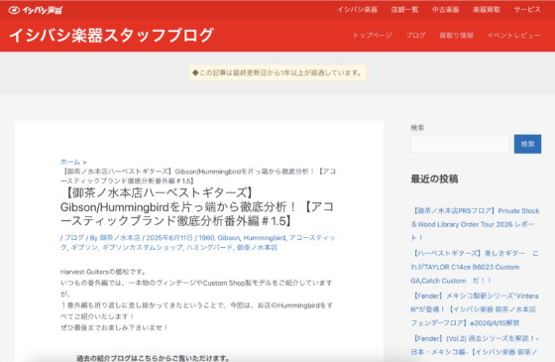Click the 過去の紹介ブログはこちらから bold text
Viewport: 555px width, 362px height.
click(x=153, y=358)
